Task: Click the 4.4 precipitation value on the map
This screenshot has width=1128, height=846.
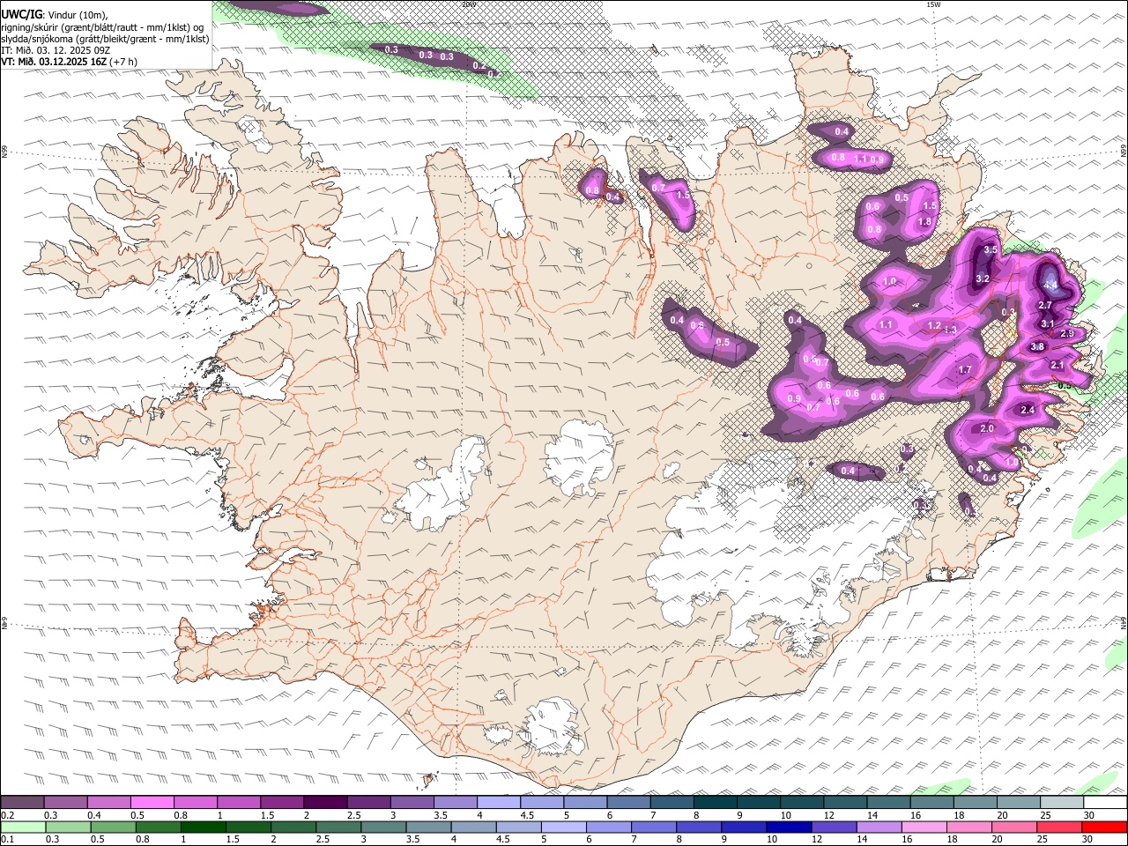Action: (x=1050, y=286)
